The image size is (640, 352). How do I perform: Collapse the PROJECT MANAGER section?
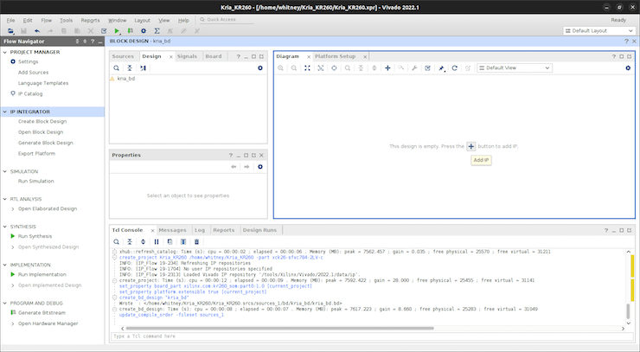point(5,52)
